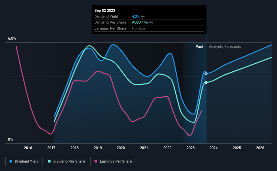The width and height of the screenshot is (277, 171).
Task: Click the blue Dividend Yield legend dot
Action: tap(11, 161)
